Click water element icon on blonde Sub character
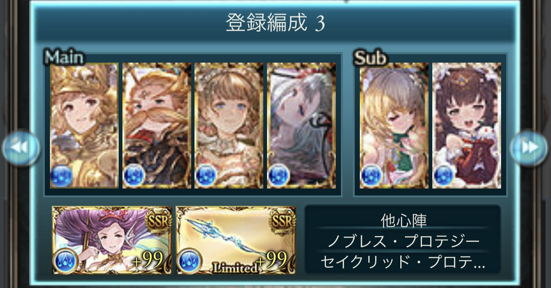 [372, 175]
